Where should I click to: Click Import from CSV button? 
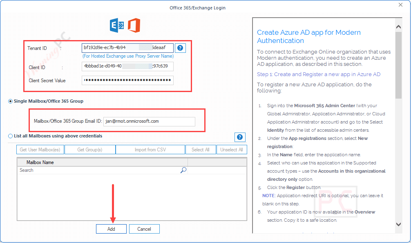(x=150, y=150)
